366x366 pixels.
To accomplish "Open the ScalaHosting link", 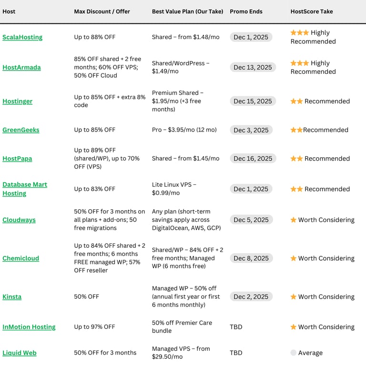I will click(22, 37).
